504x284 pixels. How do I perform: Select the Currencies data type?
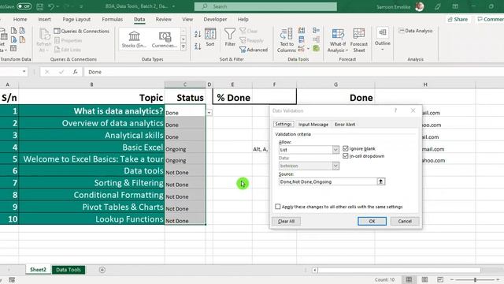165,39
